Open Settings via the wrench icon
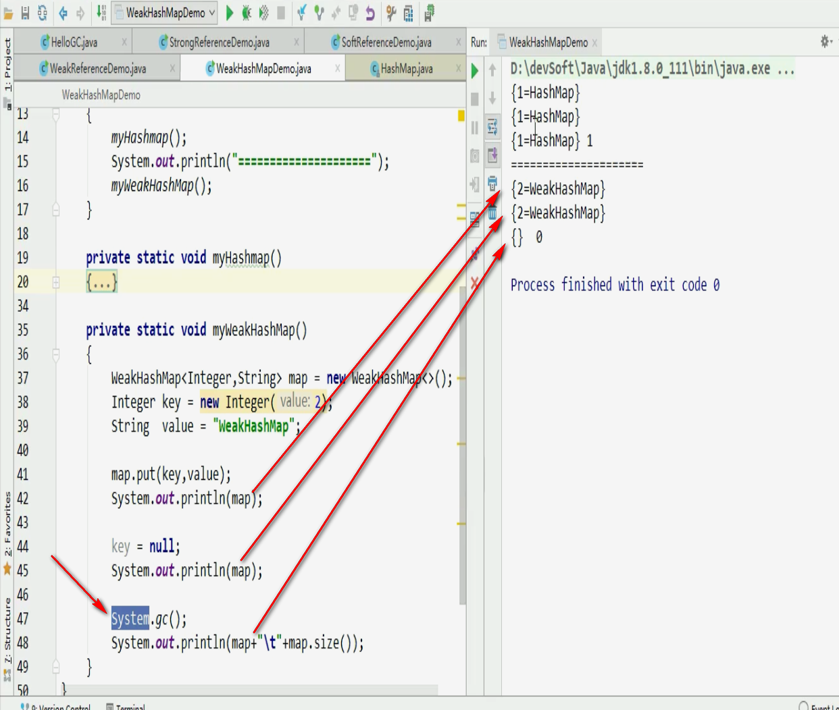This screenshot has width=839, height=710. (391, 12)
